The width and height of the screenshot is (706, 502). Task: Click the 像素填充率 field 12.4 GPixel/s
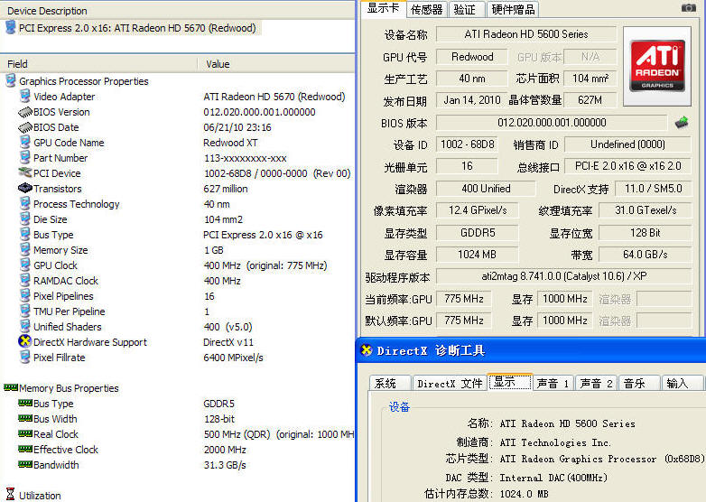478,210
